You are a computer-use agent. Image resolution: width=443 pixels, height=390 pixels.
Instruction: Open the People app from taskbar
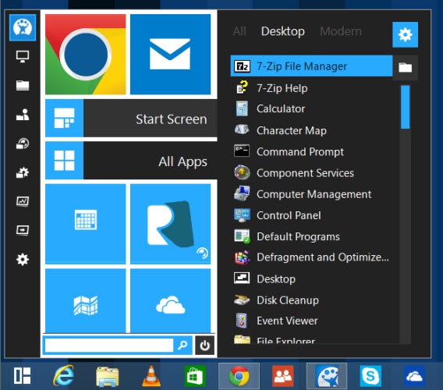(x=283, y=376)
